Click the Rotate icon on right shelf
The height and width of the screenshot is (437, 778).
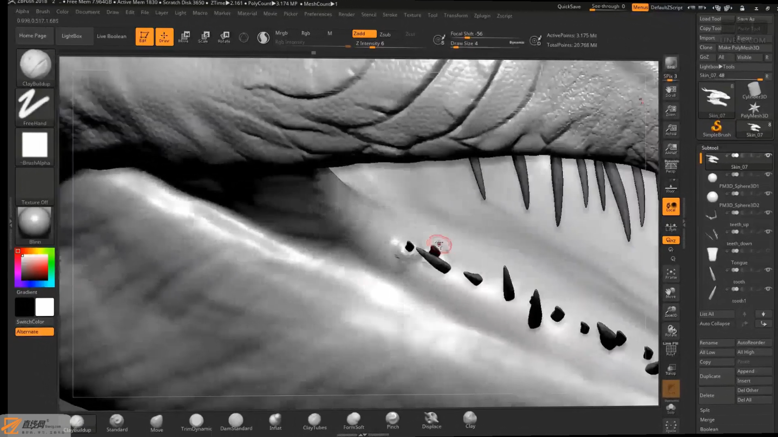pos(671,331)
